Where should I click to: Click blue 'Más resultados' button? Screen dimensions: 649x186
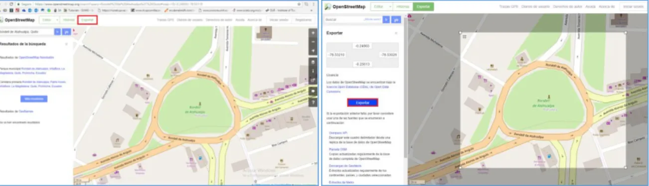34,98
